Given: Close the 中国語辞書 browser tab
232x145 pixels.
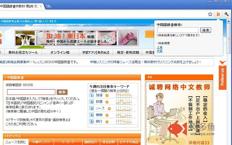Looking at the screenshot, I should click(x=41, y=7).
